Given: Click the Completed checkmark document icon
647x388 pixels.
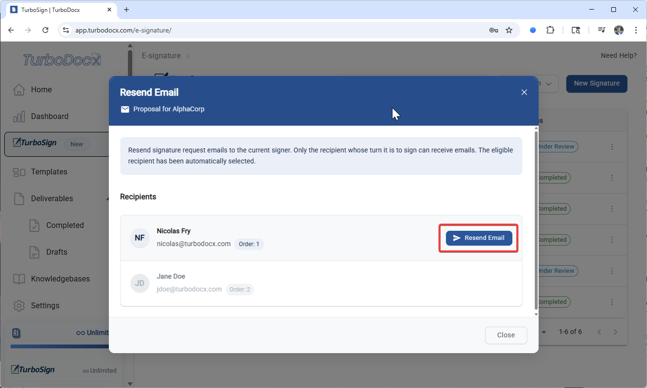Looking at the screenshot, I should 34,225.
